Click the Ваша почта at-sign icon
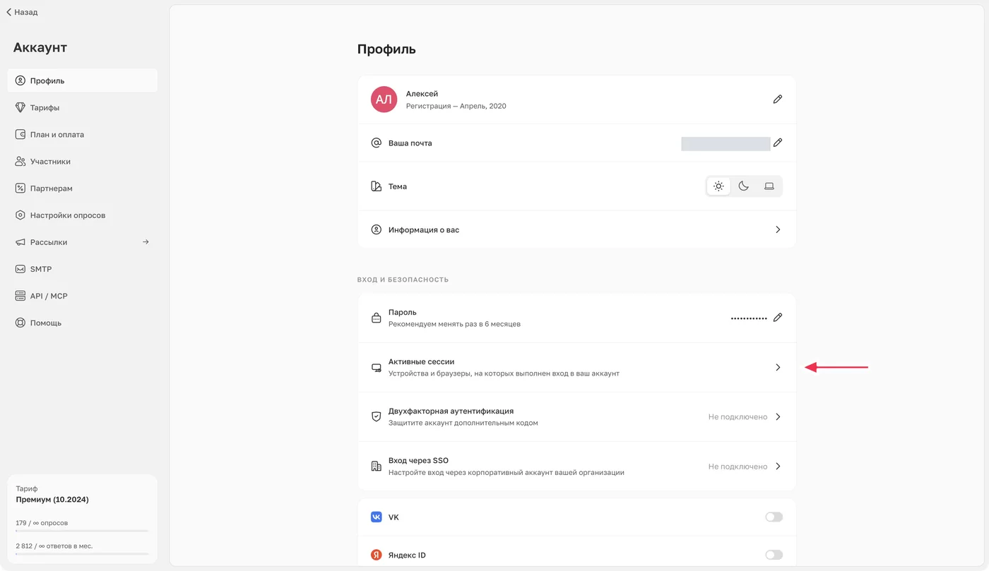Viewport: 989px width, 571px height. point(377,143)
